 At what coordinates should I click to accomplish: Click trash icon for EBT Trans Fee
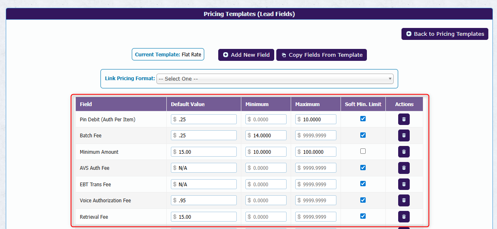tap(404, 184)
